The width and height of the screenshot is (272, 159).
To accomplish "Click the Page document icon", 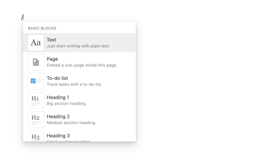I will [x=36, y=62].
